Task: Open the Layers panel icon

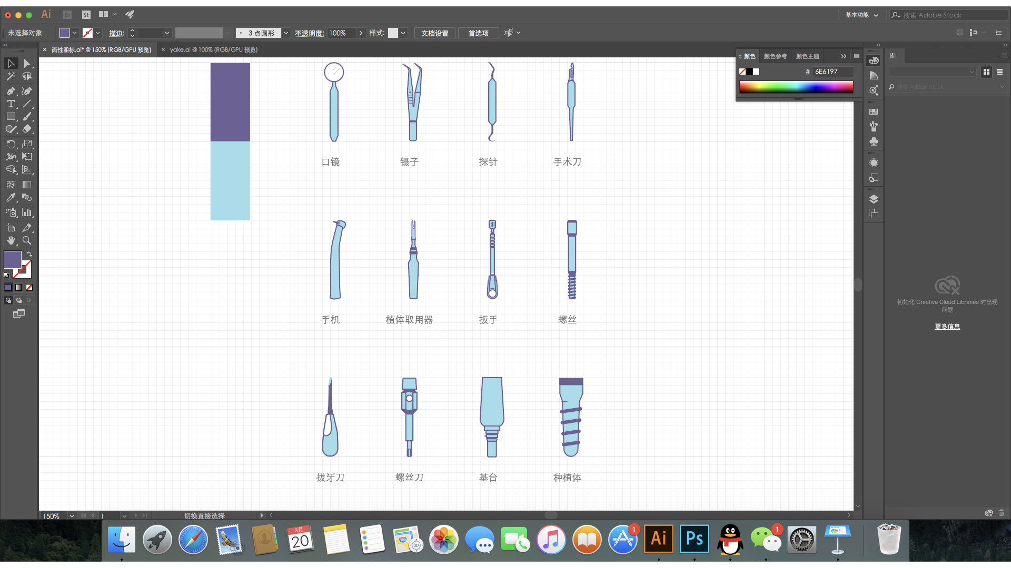Action: (x=874, y=199)
